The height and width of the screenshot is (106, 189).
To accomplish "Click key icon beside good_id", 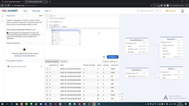I will pos(161,72).
